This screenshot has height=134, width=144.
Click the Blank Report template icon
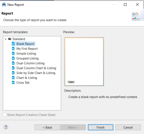pos(13,44)
